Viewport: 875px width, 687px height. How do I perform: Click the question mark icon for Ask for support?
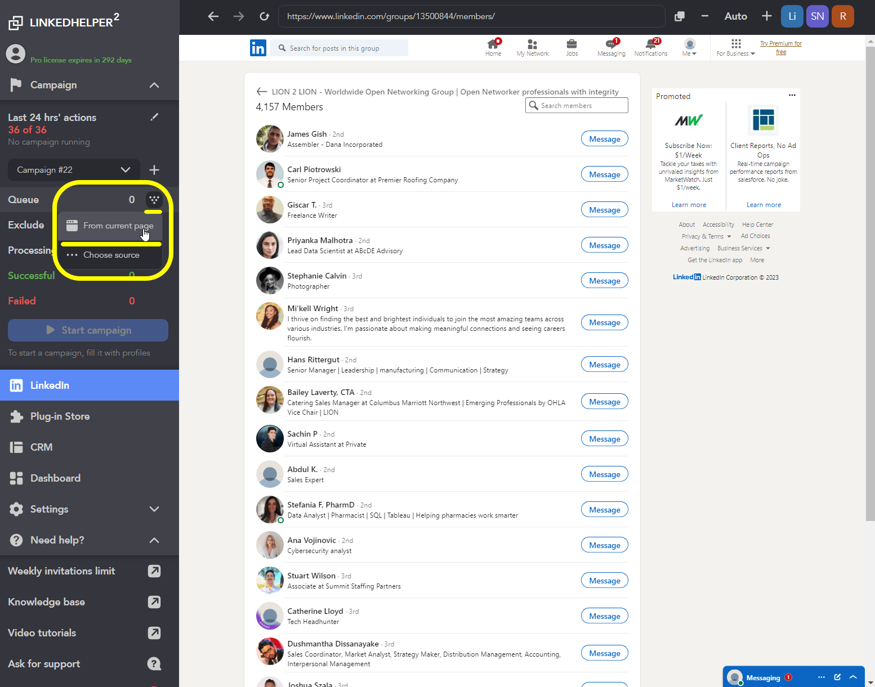tap(154, 664)
